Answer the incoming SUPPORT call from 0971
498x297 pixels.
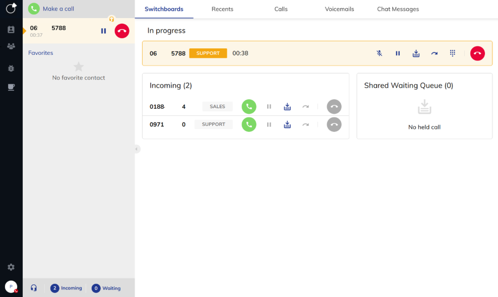point(249,124)
